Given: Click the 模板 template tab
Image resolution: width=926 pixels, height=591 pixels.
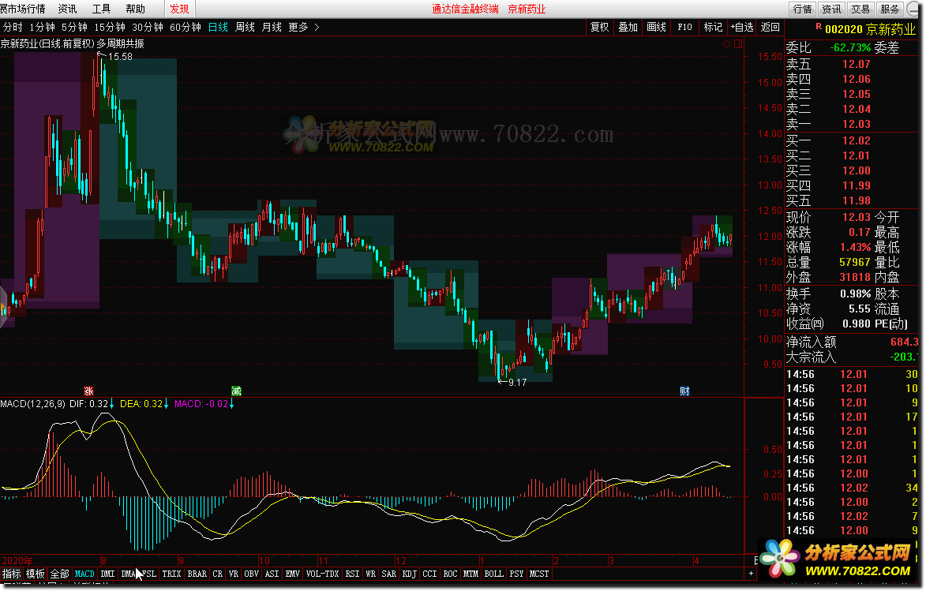Looking at the screenshot, I should 36,574.
